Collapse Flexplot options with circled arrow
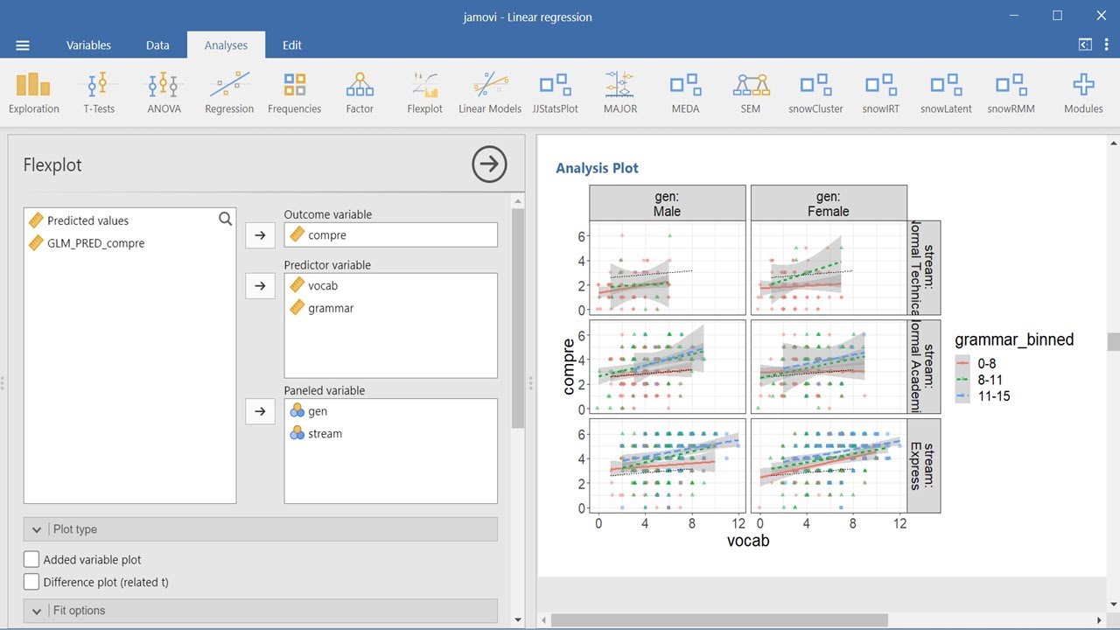This screenshot has width=1120, height=630. (x=489, y=164)
